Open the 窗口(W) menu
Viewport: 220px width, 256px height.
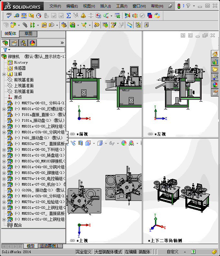click(139, 6)
